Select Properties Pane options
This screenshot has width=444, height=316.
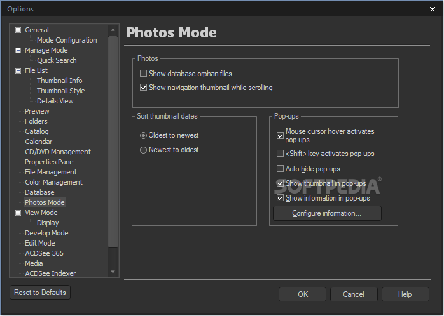[x=49, y=162]
